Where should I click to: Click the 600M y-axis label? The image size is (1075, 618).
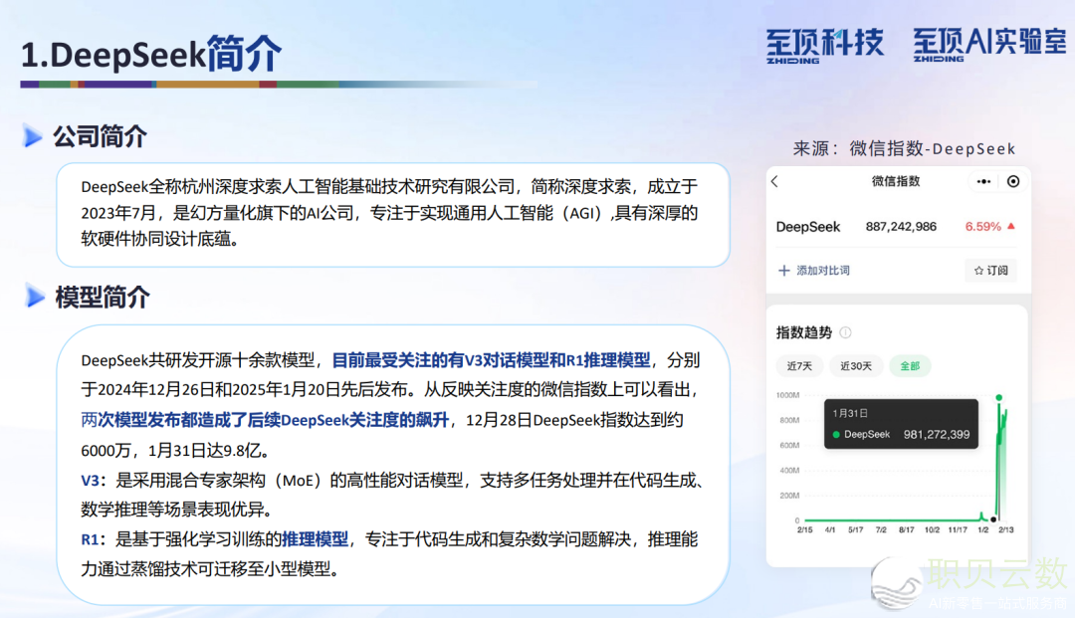[x=789, y=446]
